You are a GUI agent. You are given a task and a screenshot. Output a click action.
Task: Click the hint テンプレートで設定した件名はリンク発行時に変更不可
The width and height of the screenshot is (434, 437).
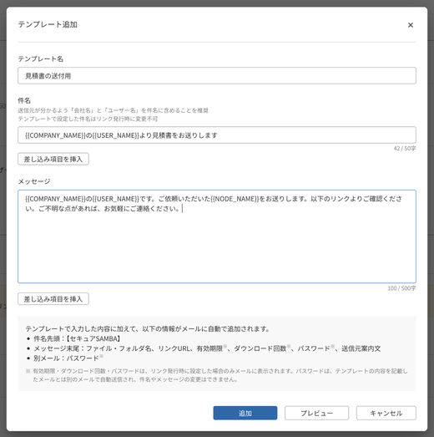click(x=88, y=119)
